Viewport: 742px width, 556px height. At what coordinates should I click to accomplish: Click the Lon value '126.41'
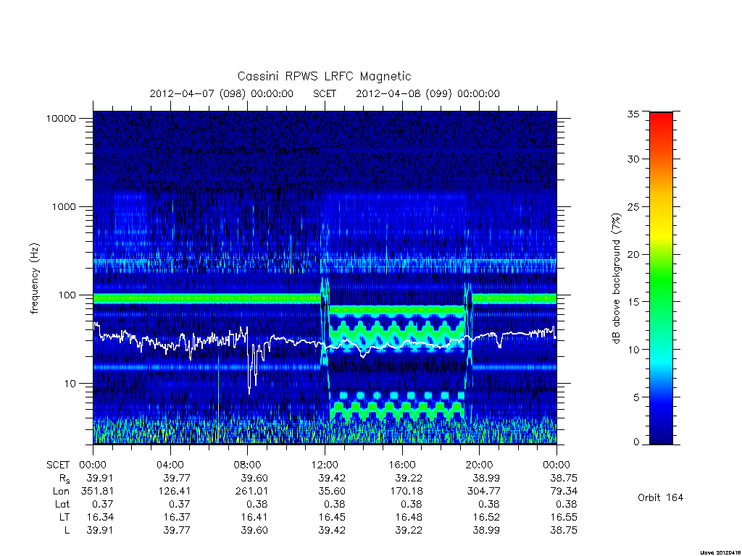click(174, 492)
